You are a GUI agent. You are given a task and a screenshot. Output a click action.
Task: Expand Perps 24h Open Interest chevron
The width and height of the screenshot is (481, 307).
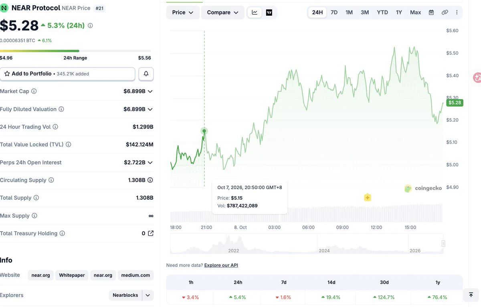tap(150, 163)
